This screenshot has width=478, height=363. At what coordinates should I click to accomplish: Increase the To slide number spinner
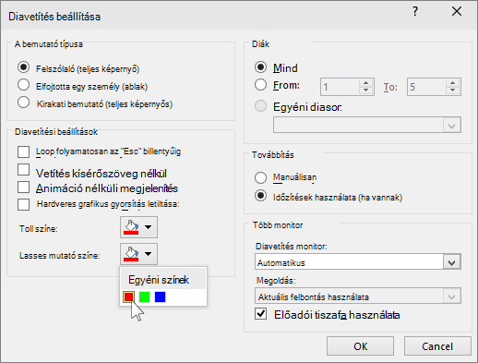452,83
